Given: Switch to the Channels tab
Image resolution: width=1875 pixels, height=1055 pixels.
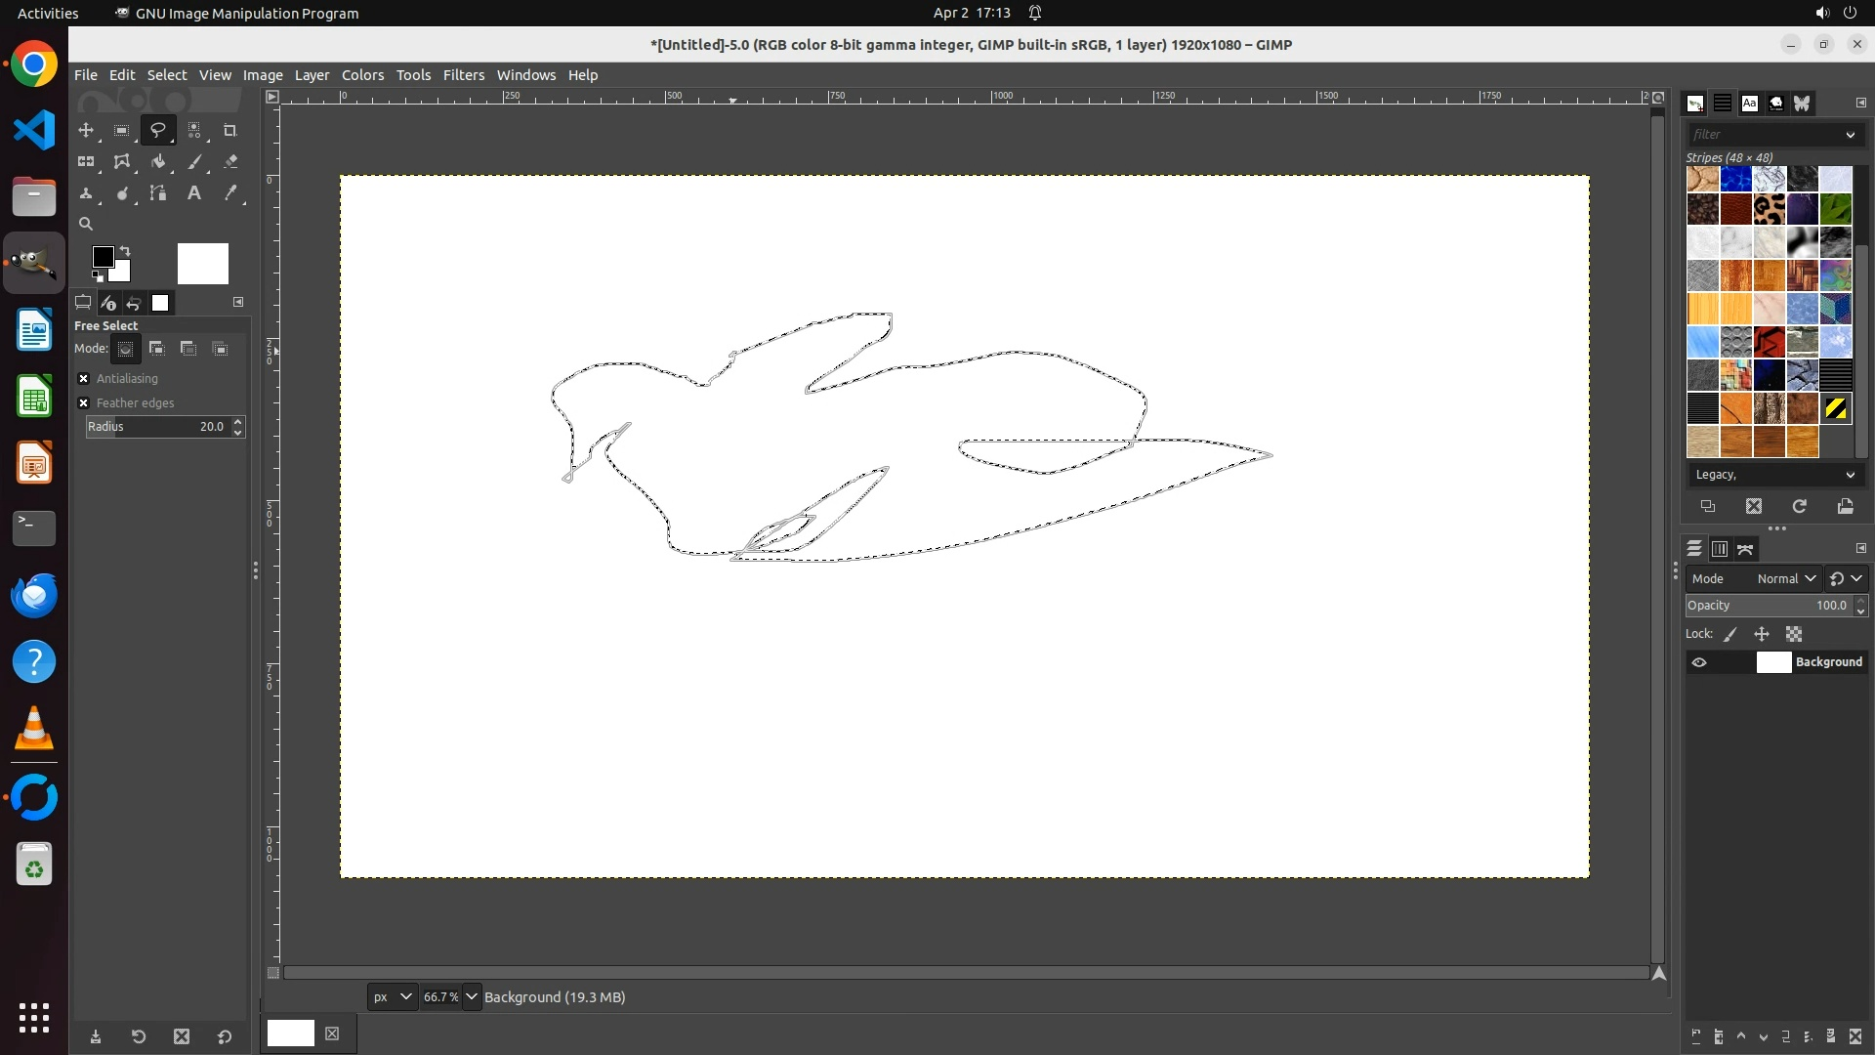Looking at the screenshot, I should (x=1720, y=549).
